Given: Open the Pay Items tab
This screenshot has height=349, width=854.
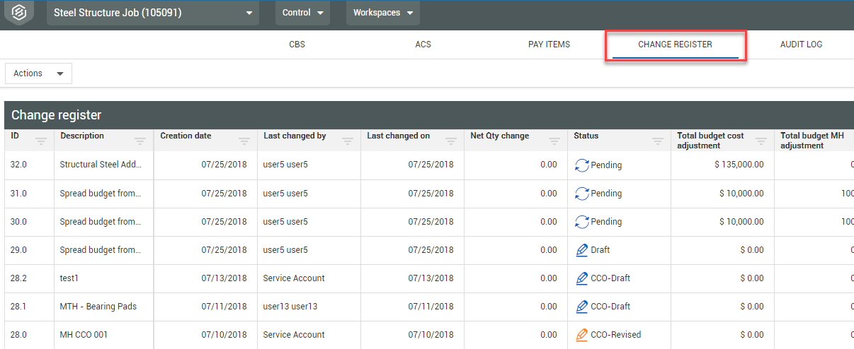Looking at the screenshot, I should coord(549,45).
